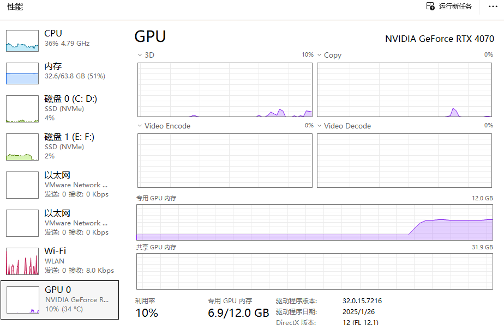Viewport: 504px width, 325px height.
Task: Open the three-dot more options menu
Action: (x=493, y=7)
